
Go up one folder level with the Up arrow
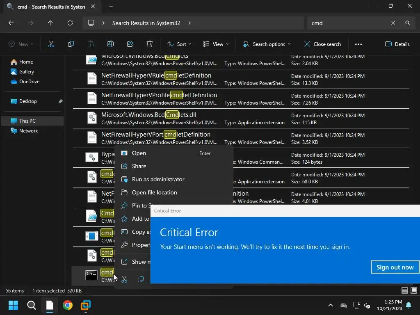tap(50, 23)
